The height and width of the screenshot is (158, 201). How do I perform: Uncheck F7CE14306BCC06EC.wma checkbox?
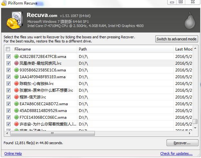[8, 117]
